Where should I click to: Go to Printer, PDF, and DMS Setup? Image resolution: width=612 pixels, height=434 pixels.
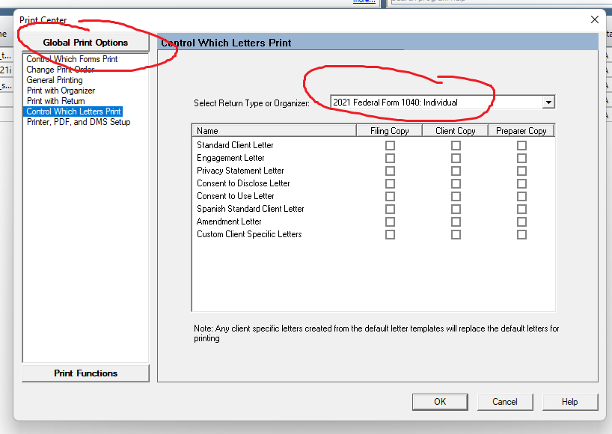point(79,122)
